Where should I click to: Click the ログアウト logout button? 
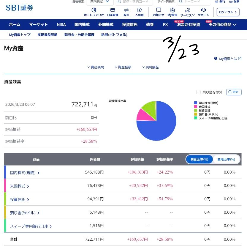pos(228,12)
